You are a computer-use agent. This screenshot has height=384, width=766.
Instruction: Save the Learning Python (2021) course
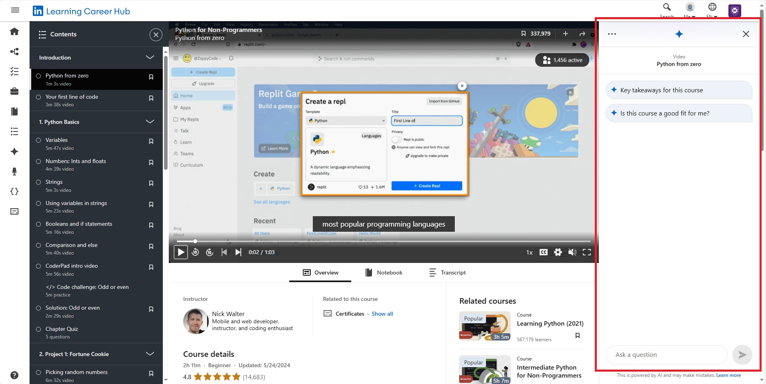577,335
